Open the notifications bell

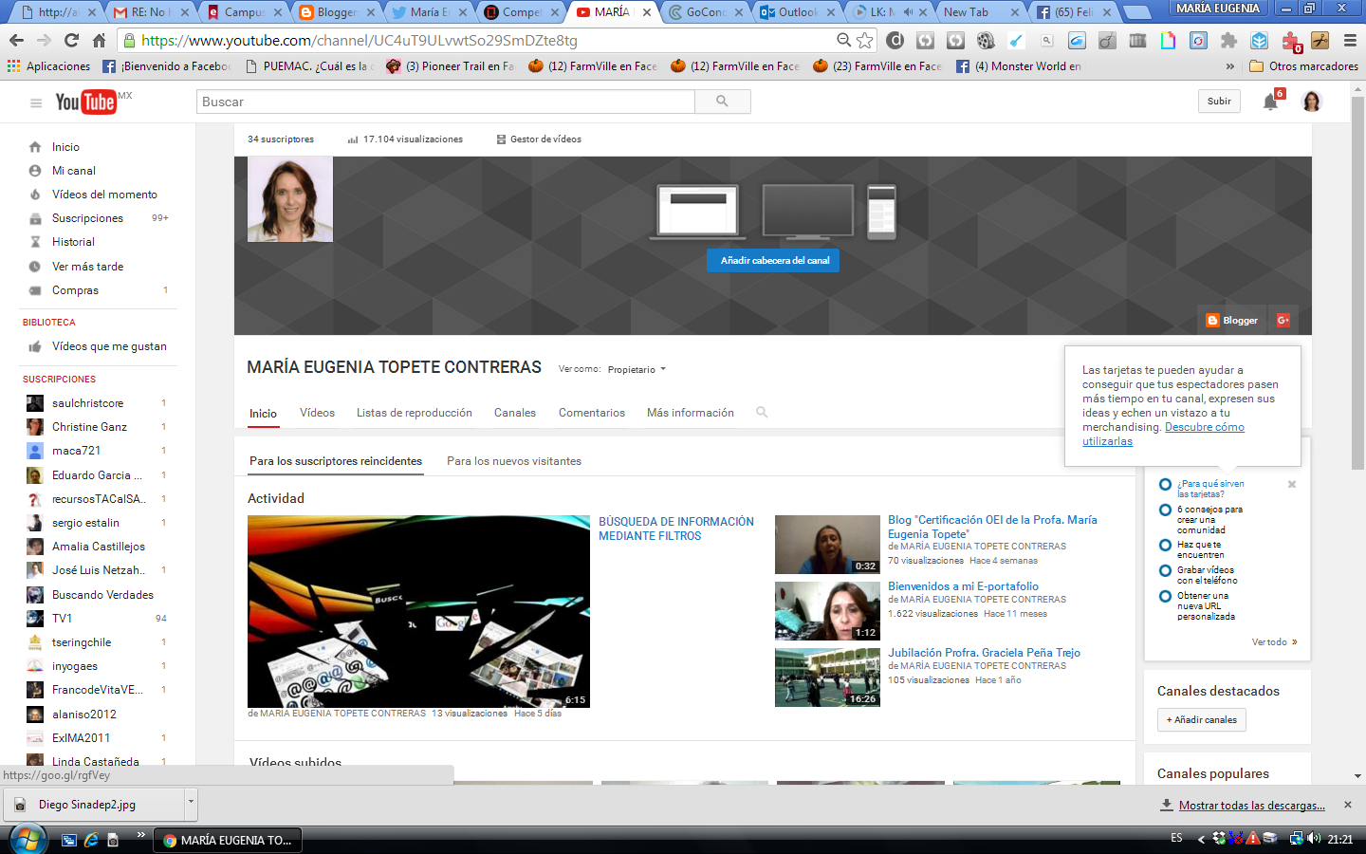pos(1270,102)
